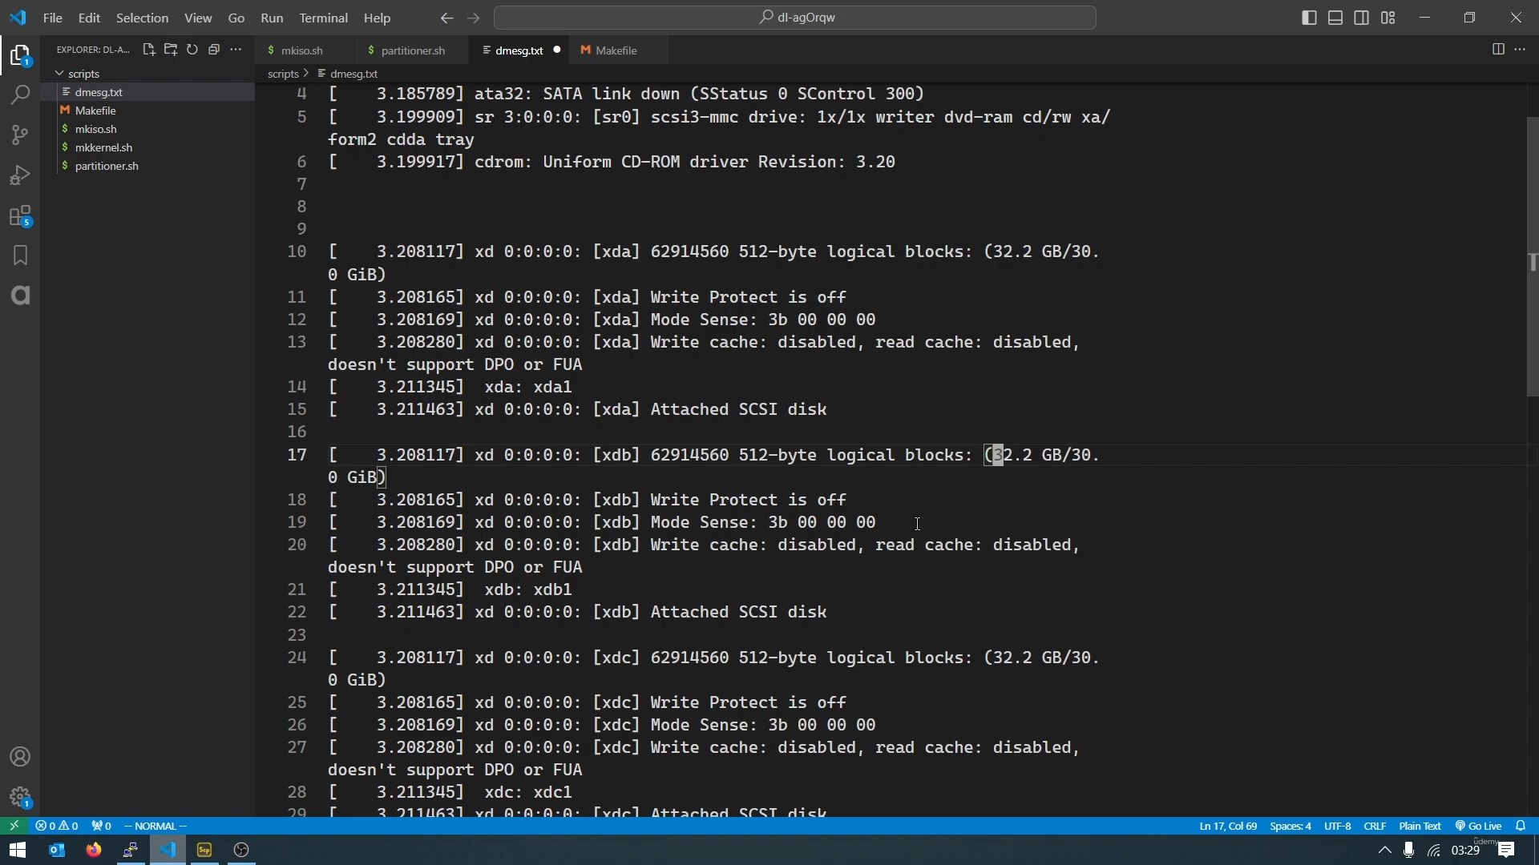This screenshot has height=865, width=1539.
Task: Open the File menu
Action: point(52,18)
